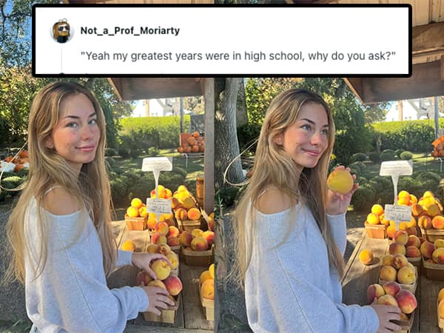Click the peach under the woman's left-photo hand
444x333 pixels.
(x=161, y=269)
